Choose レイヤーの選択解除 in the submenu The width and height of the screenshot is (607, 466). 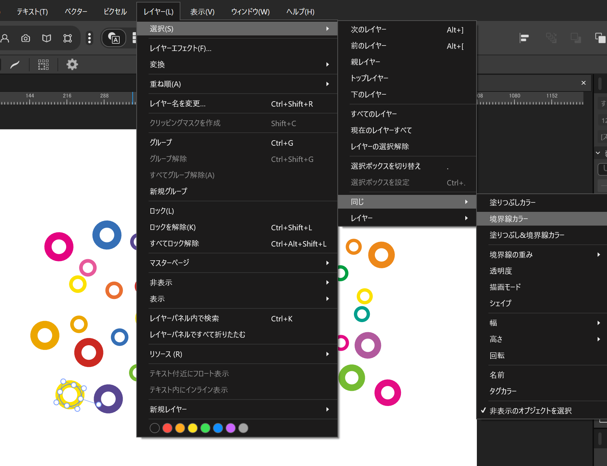tap(407, 147)
